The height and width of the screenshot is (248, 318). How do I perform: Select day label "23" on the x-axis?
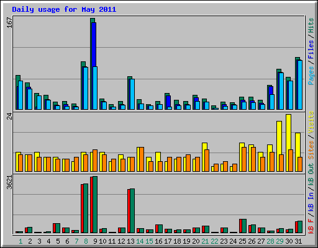[224, 241]
